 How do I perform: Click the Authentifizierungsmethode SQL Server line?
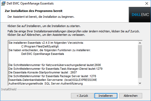coord(46,84)
